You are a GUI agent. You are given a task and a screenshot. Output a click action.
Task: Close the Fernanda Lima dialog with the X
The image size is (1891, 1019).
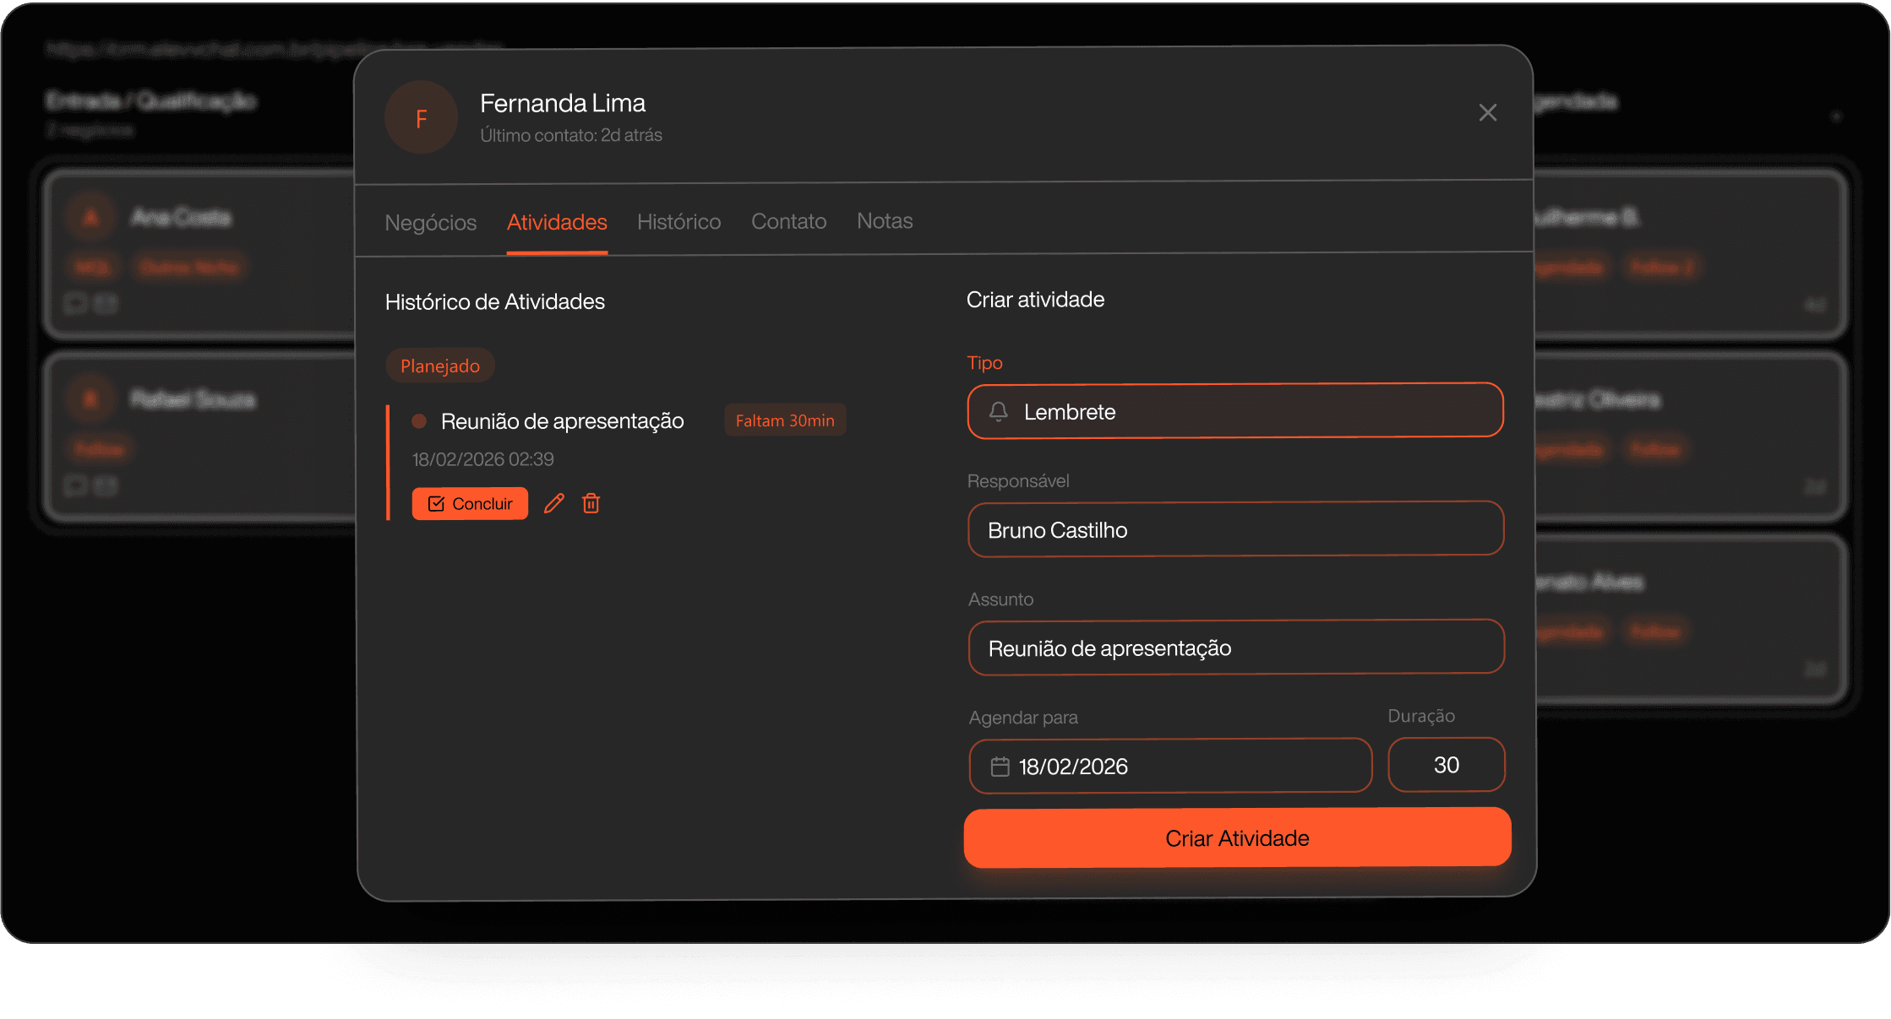pos(1487,112)
